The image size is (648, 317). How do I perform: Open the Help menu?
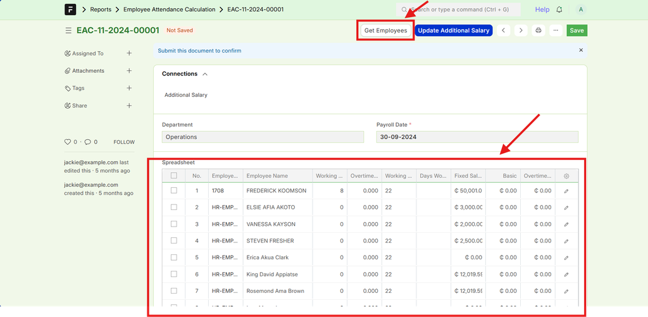click(542, 9)
